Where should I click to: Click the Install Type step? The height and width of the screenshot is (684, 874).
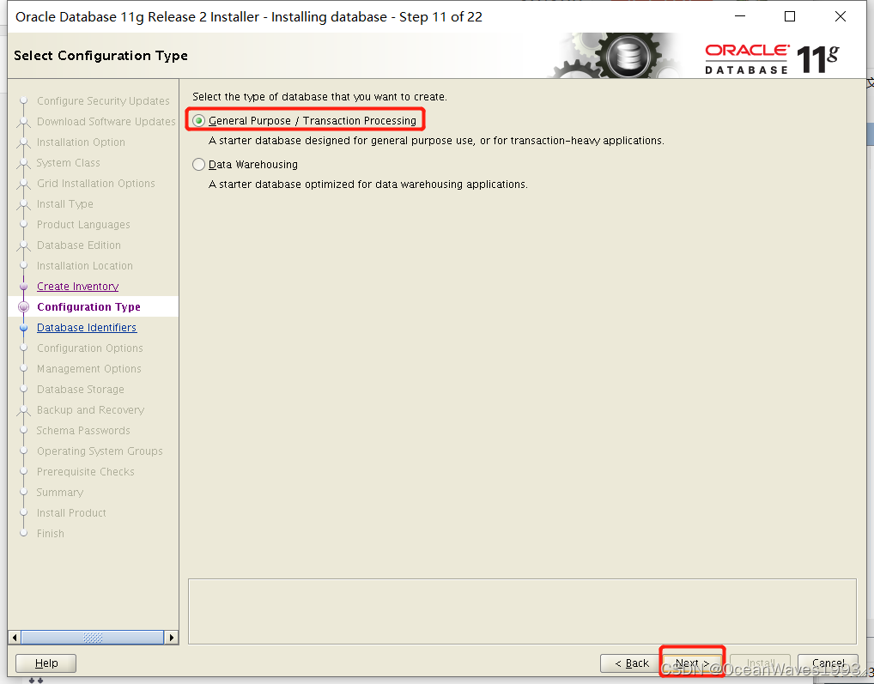click(x=64, y=204)
